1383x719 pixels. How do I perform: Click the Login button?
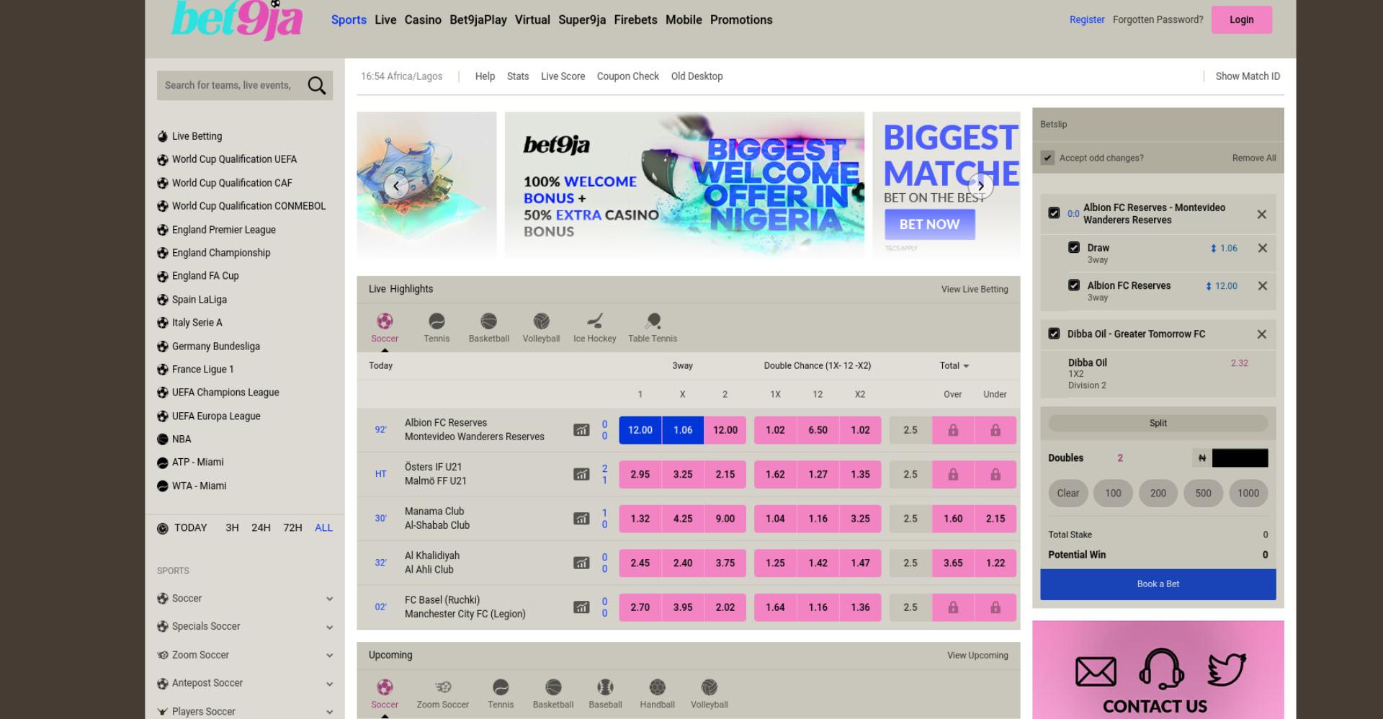[x=1241, y=20]
